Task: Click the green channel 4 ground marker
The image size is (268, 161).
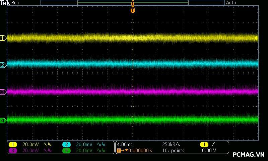Action: click(3, 120)
